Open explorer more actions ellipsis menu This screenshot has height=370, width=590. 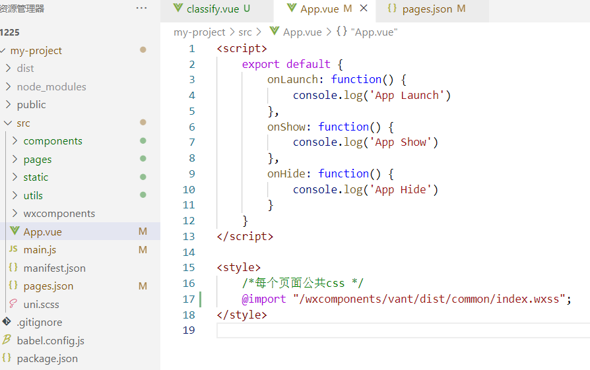141,8
